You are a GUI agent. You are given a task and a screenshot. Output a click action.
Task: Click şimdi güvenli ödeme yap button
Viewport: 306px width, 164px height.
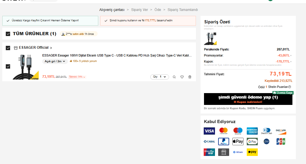(x=248, y=99)
